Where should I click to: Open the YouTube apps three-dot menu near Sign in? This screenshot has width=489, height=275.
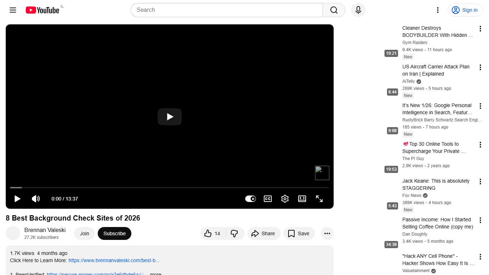[x=437, y=10]
